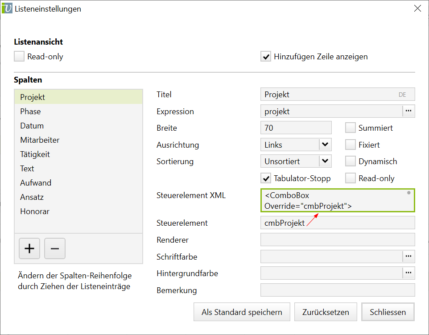Disable the Tabulator-Stopp checkbox

tap(266, 178)
